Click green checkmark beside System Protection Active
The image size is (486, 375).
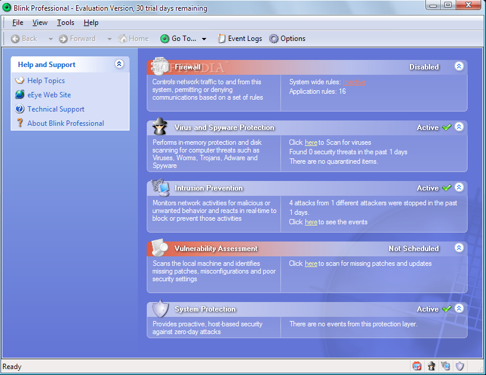[x=447, y=309]
